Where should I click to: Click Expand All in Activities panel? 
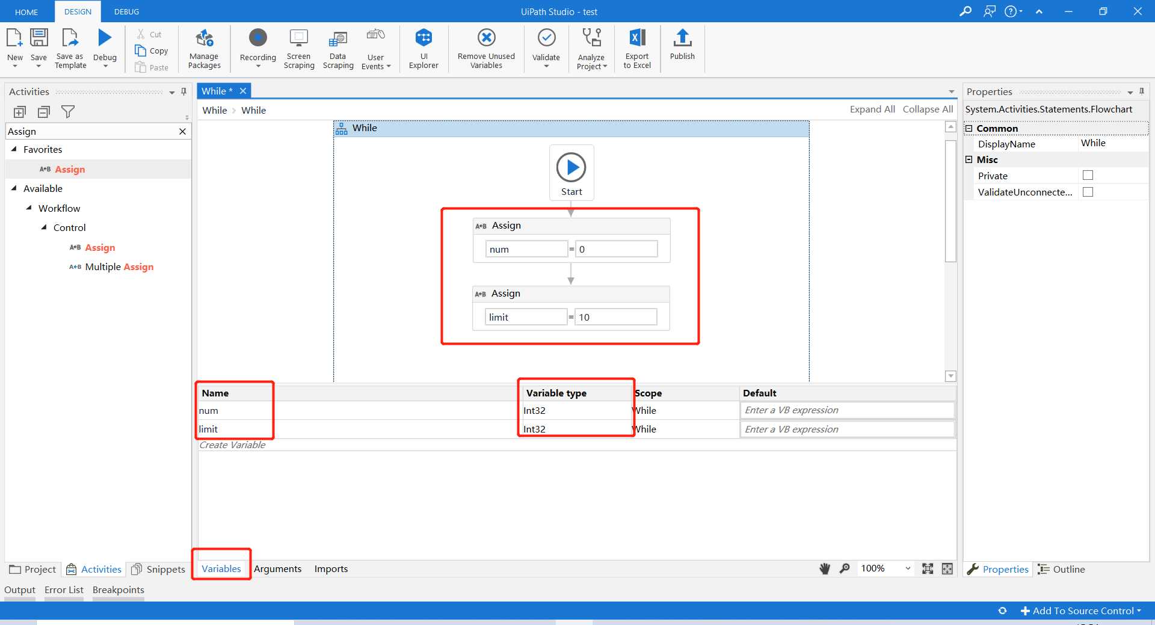click(20, 112)
